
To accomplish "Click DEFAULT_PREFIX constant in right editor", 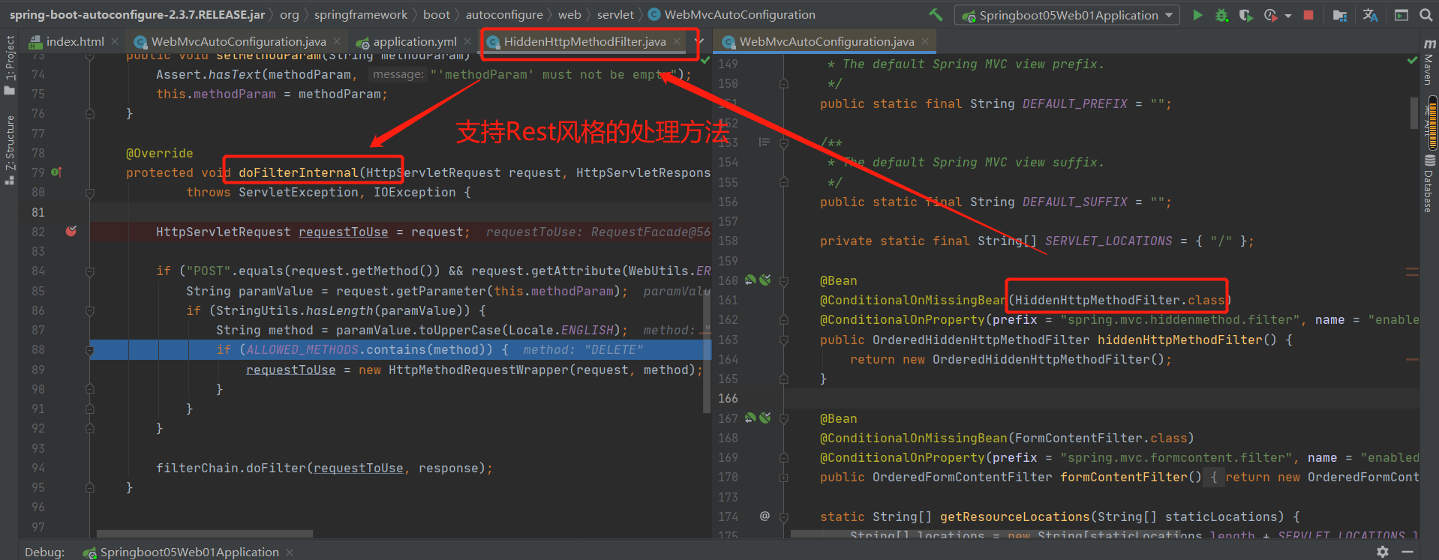I will (x=1074, y=103).
